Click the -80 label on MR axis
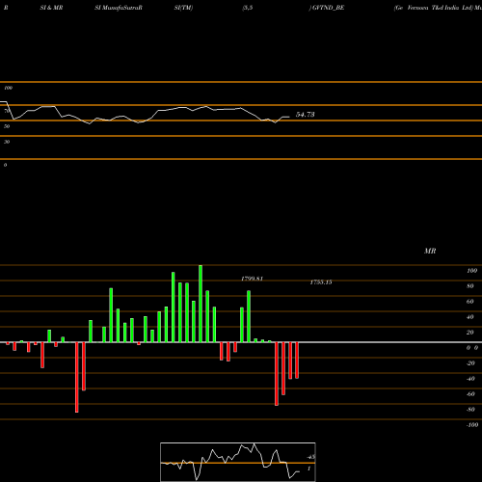 (x=470, y=410)
